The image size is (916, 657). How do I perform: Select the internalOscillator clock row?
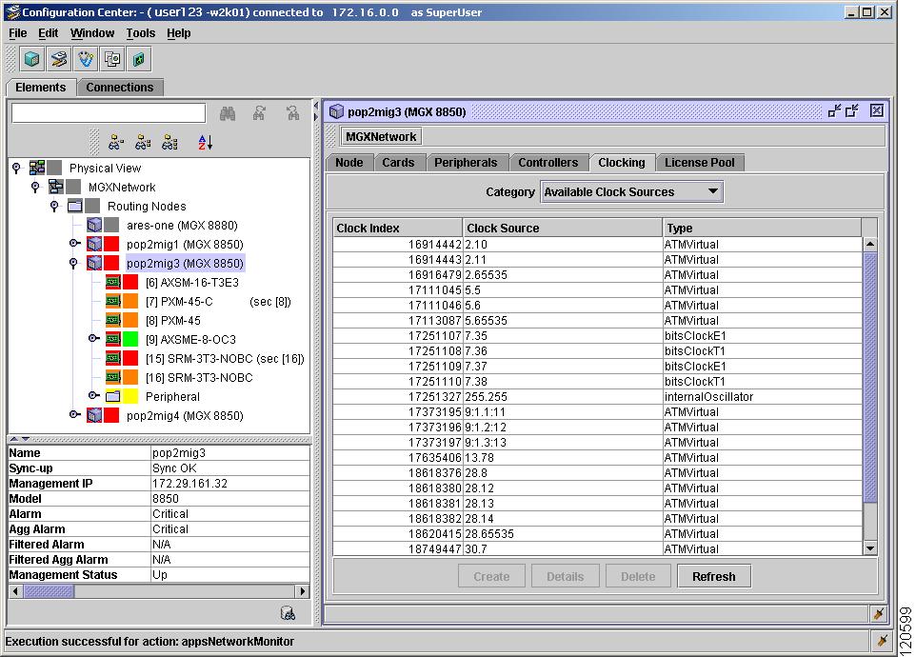click(598, 396)
